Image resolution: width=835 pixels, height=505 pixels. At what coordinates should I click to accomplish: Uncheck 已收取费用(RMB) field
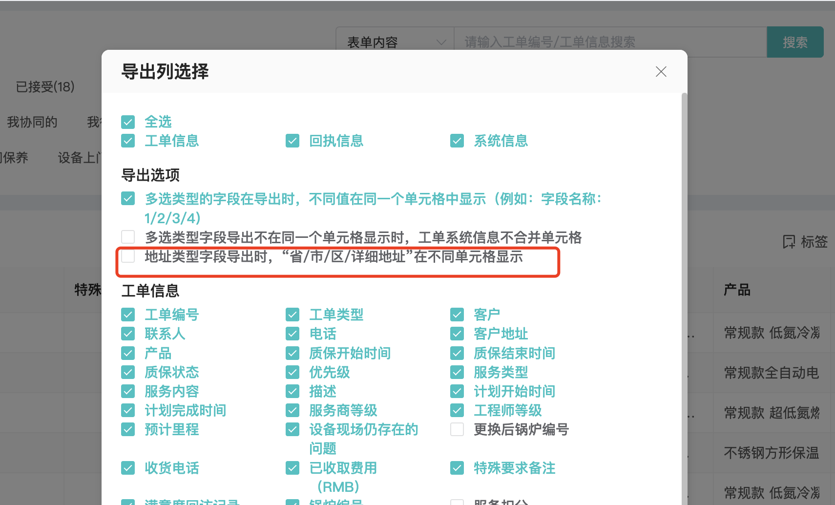(x=292, y=468)
